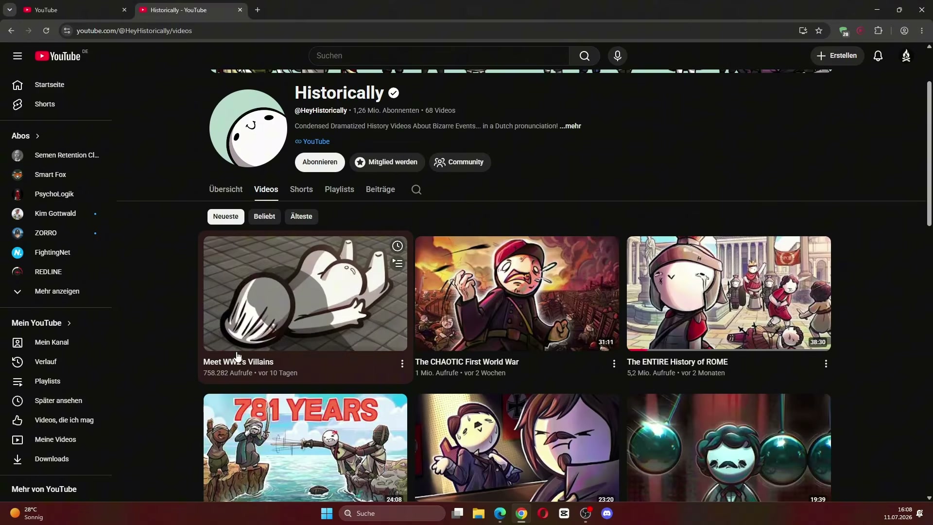
Task: Bookmark this page with the star
Action: point(819,31)
